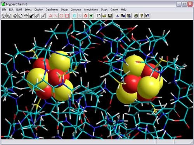Choose the Rotate out-of-plane tool
Image resolution: width=194 pixels, height=145 pixels.
pos(15,16)
